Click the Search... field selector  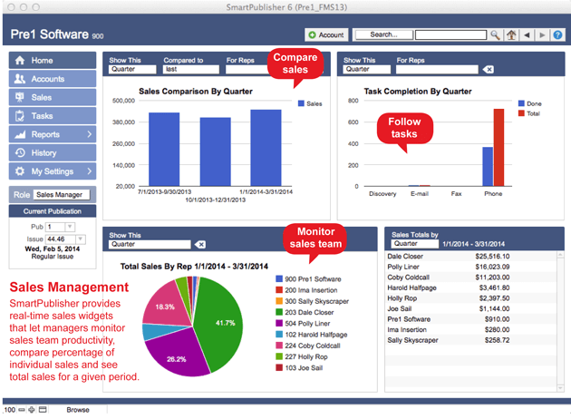384,34
